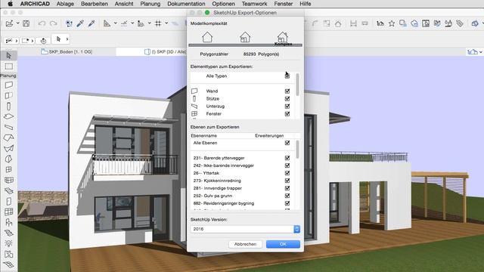Click the Undo arrow in toolbar
484x272 pixels.
pyautogui.click(x=42, y=23)
